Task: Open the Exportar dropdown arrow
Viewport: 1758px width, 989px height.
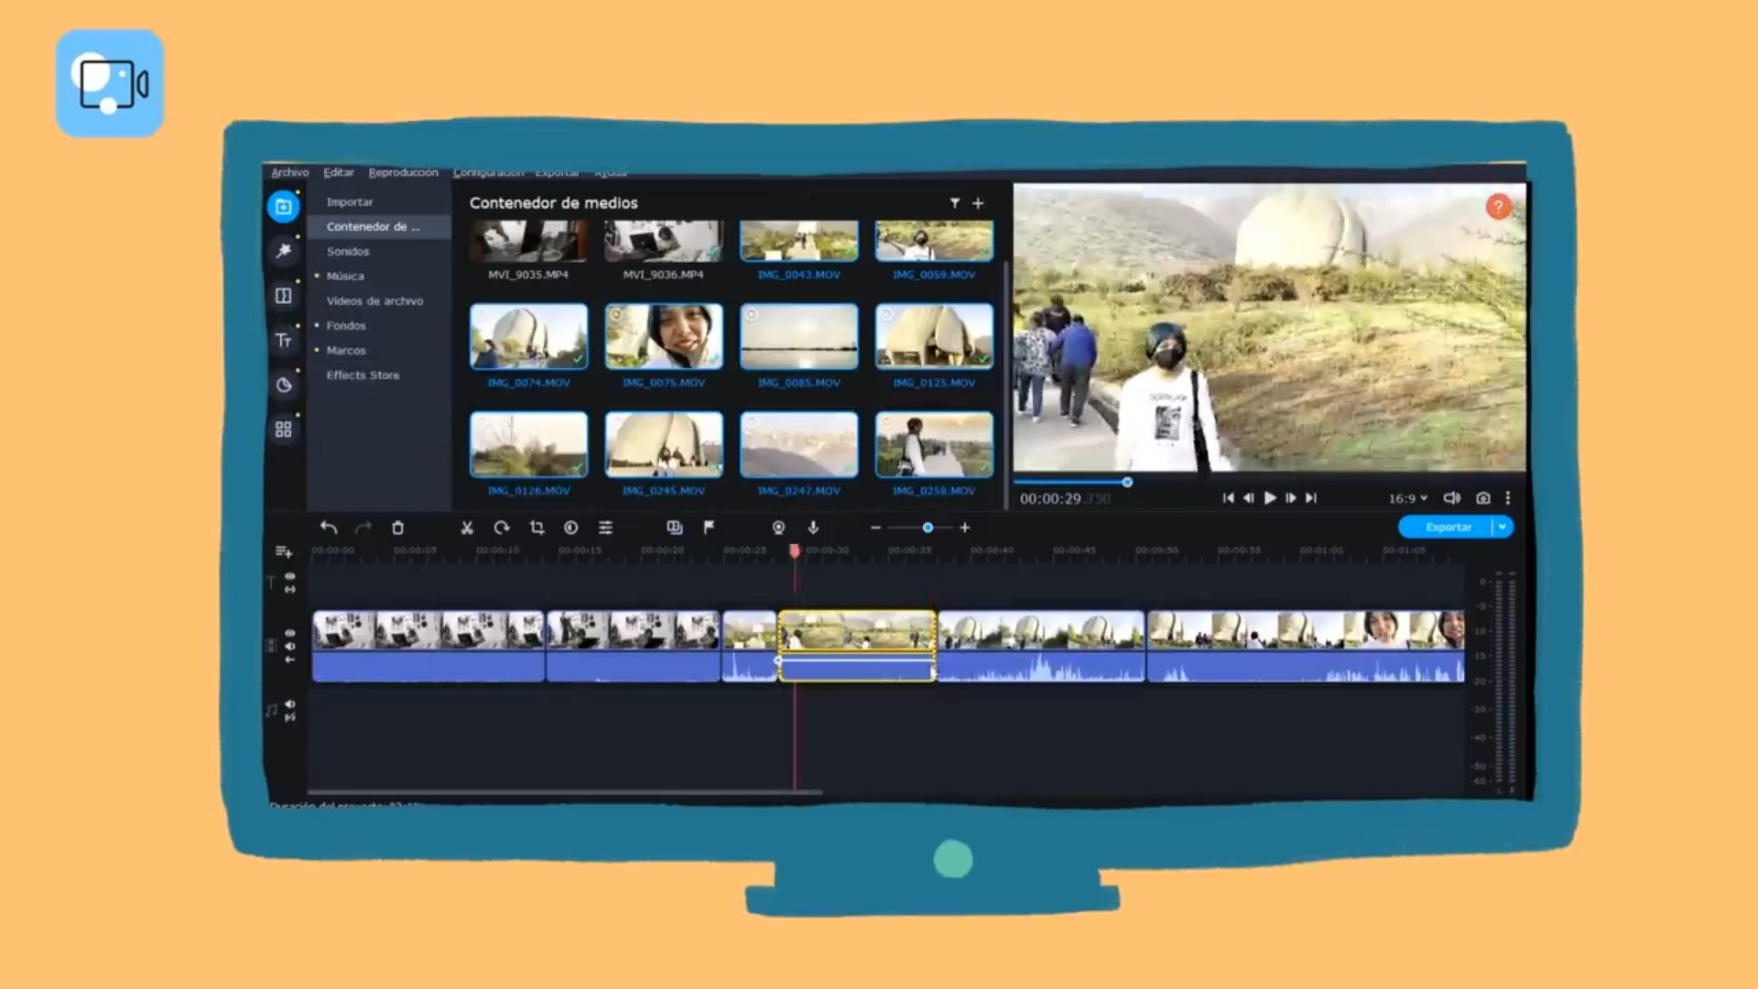Action: pyautogui.click(x=1503, y=527)
